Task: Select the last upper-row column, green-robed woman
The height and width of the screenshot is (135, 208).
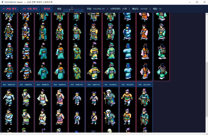Action: pos(161,47)
